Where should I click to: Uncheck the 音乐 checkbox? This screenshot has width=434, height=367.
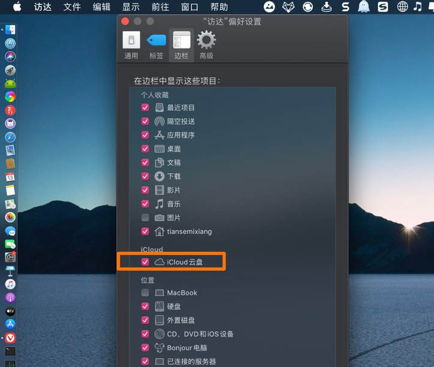(145, 204)
